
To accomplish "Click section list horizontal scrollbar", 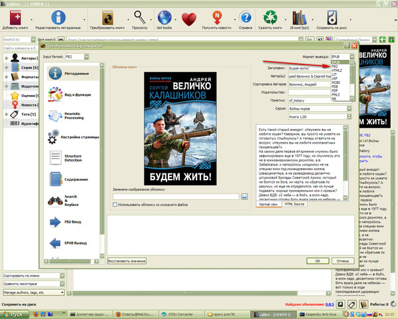I will [x=72, y=261].
